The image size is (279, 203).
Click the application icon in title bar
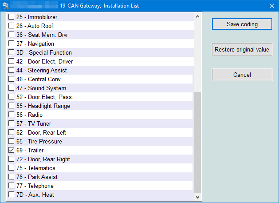coord(5,6)
